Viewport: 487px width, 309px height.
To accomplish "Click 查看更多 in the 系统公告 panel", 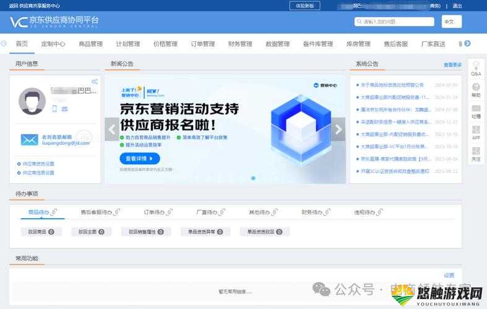I will [452, 65].
